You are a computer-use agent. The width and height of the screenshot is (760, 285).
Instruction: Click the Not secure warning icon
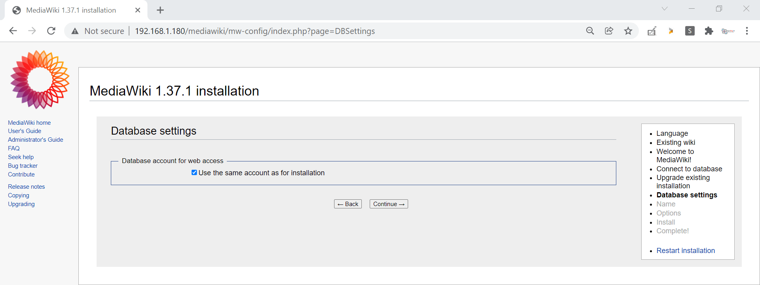[x=75, y=31]
